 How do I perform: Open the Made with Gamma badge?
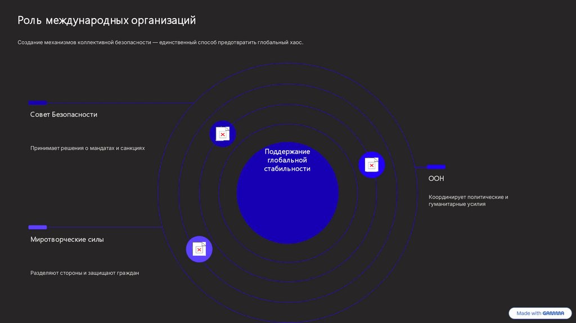point(540,313)
